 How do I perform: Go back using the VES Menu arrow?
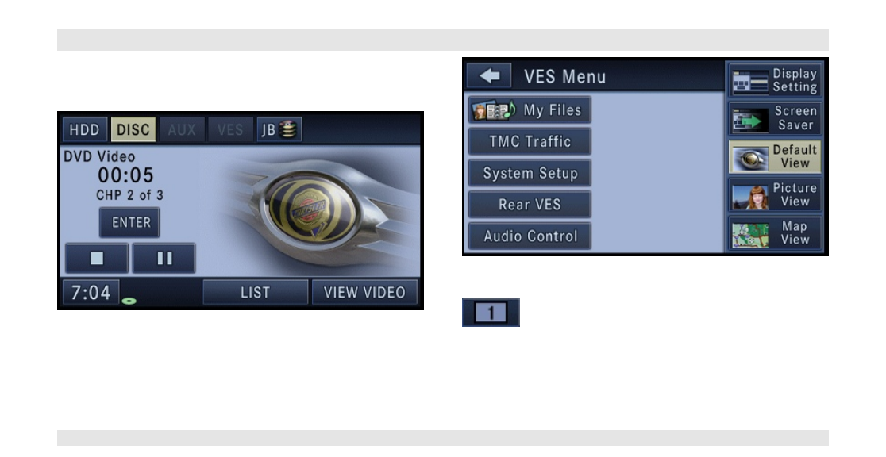coord(489,75)
